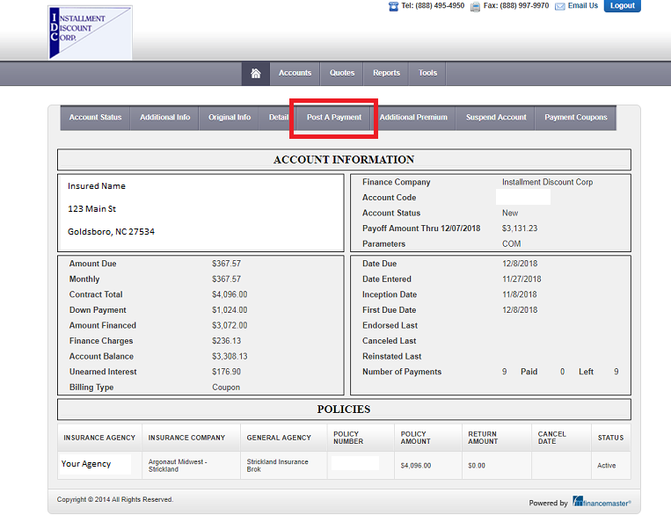
Task: Open the Suspend Account tab
Action: click(x=496, y=117)
